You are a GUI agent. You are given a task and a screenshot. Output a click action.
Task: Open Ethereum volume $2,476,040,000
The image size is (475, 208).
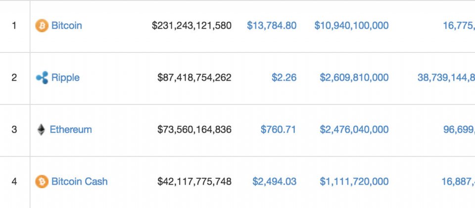coord(354,129)
